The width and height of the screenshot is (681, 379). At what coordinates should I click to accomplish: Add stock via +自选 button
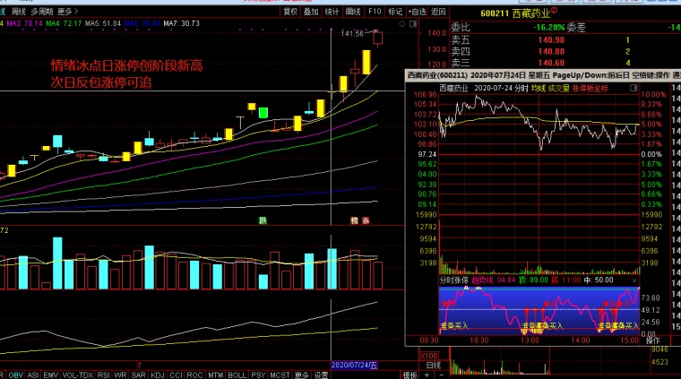coord(417,13)
